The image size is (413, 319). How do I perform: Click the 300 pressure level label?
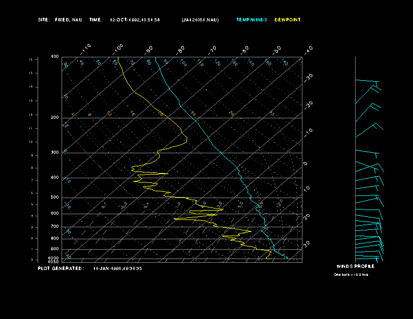click(55, 153)
